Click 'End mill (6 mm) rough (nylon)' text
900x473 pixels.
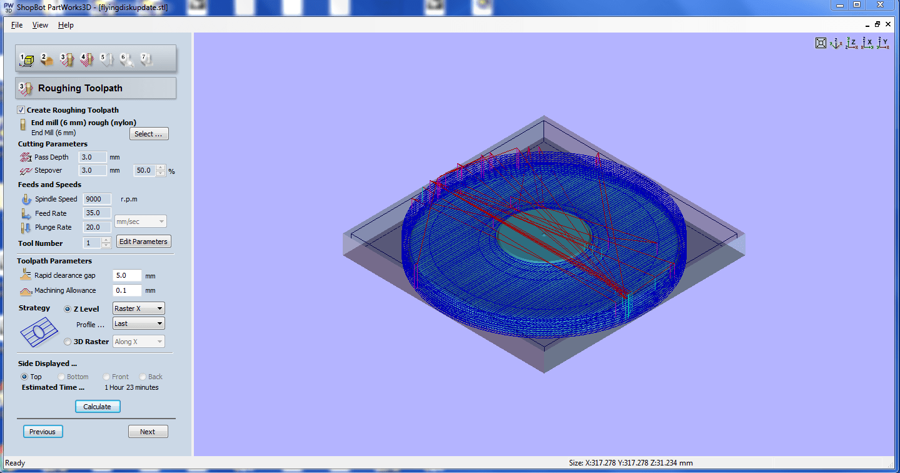(84, 123)
